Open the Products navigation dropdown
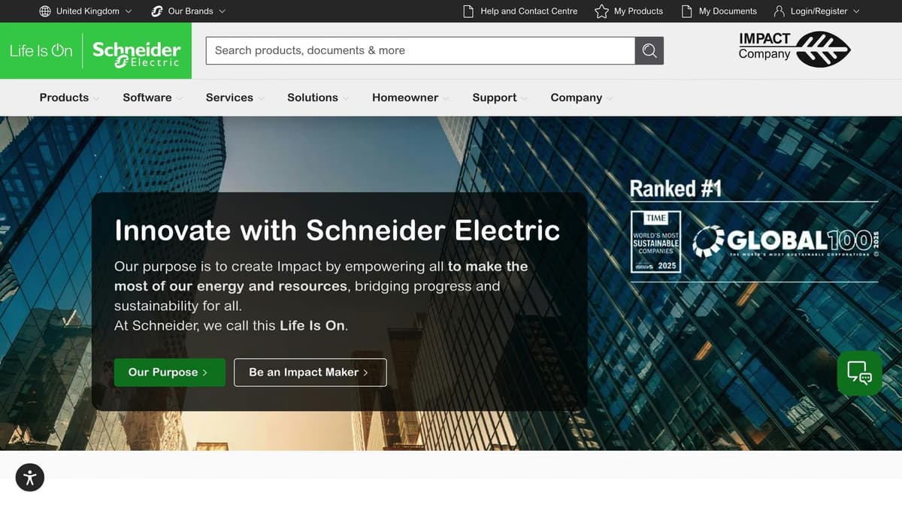This screenshot has height=507, width=902. 63,98
